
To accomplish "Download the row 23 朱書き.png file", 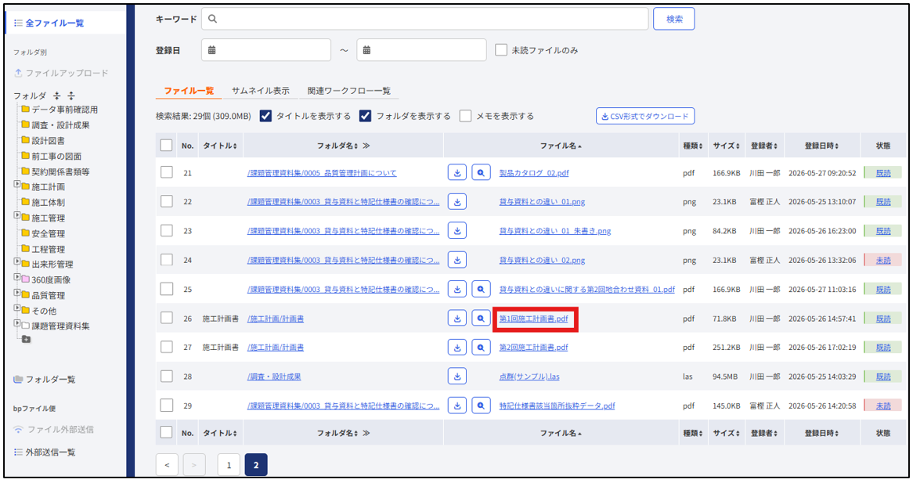I will click(457, 231).
